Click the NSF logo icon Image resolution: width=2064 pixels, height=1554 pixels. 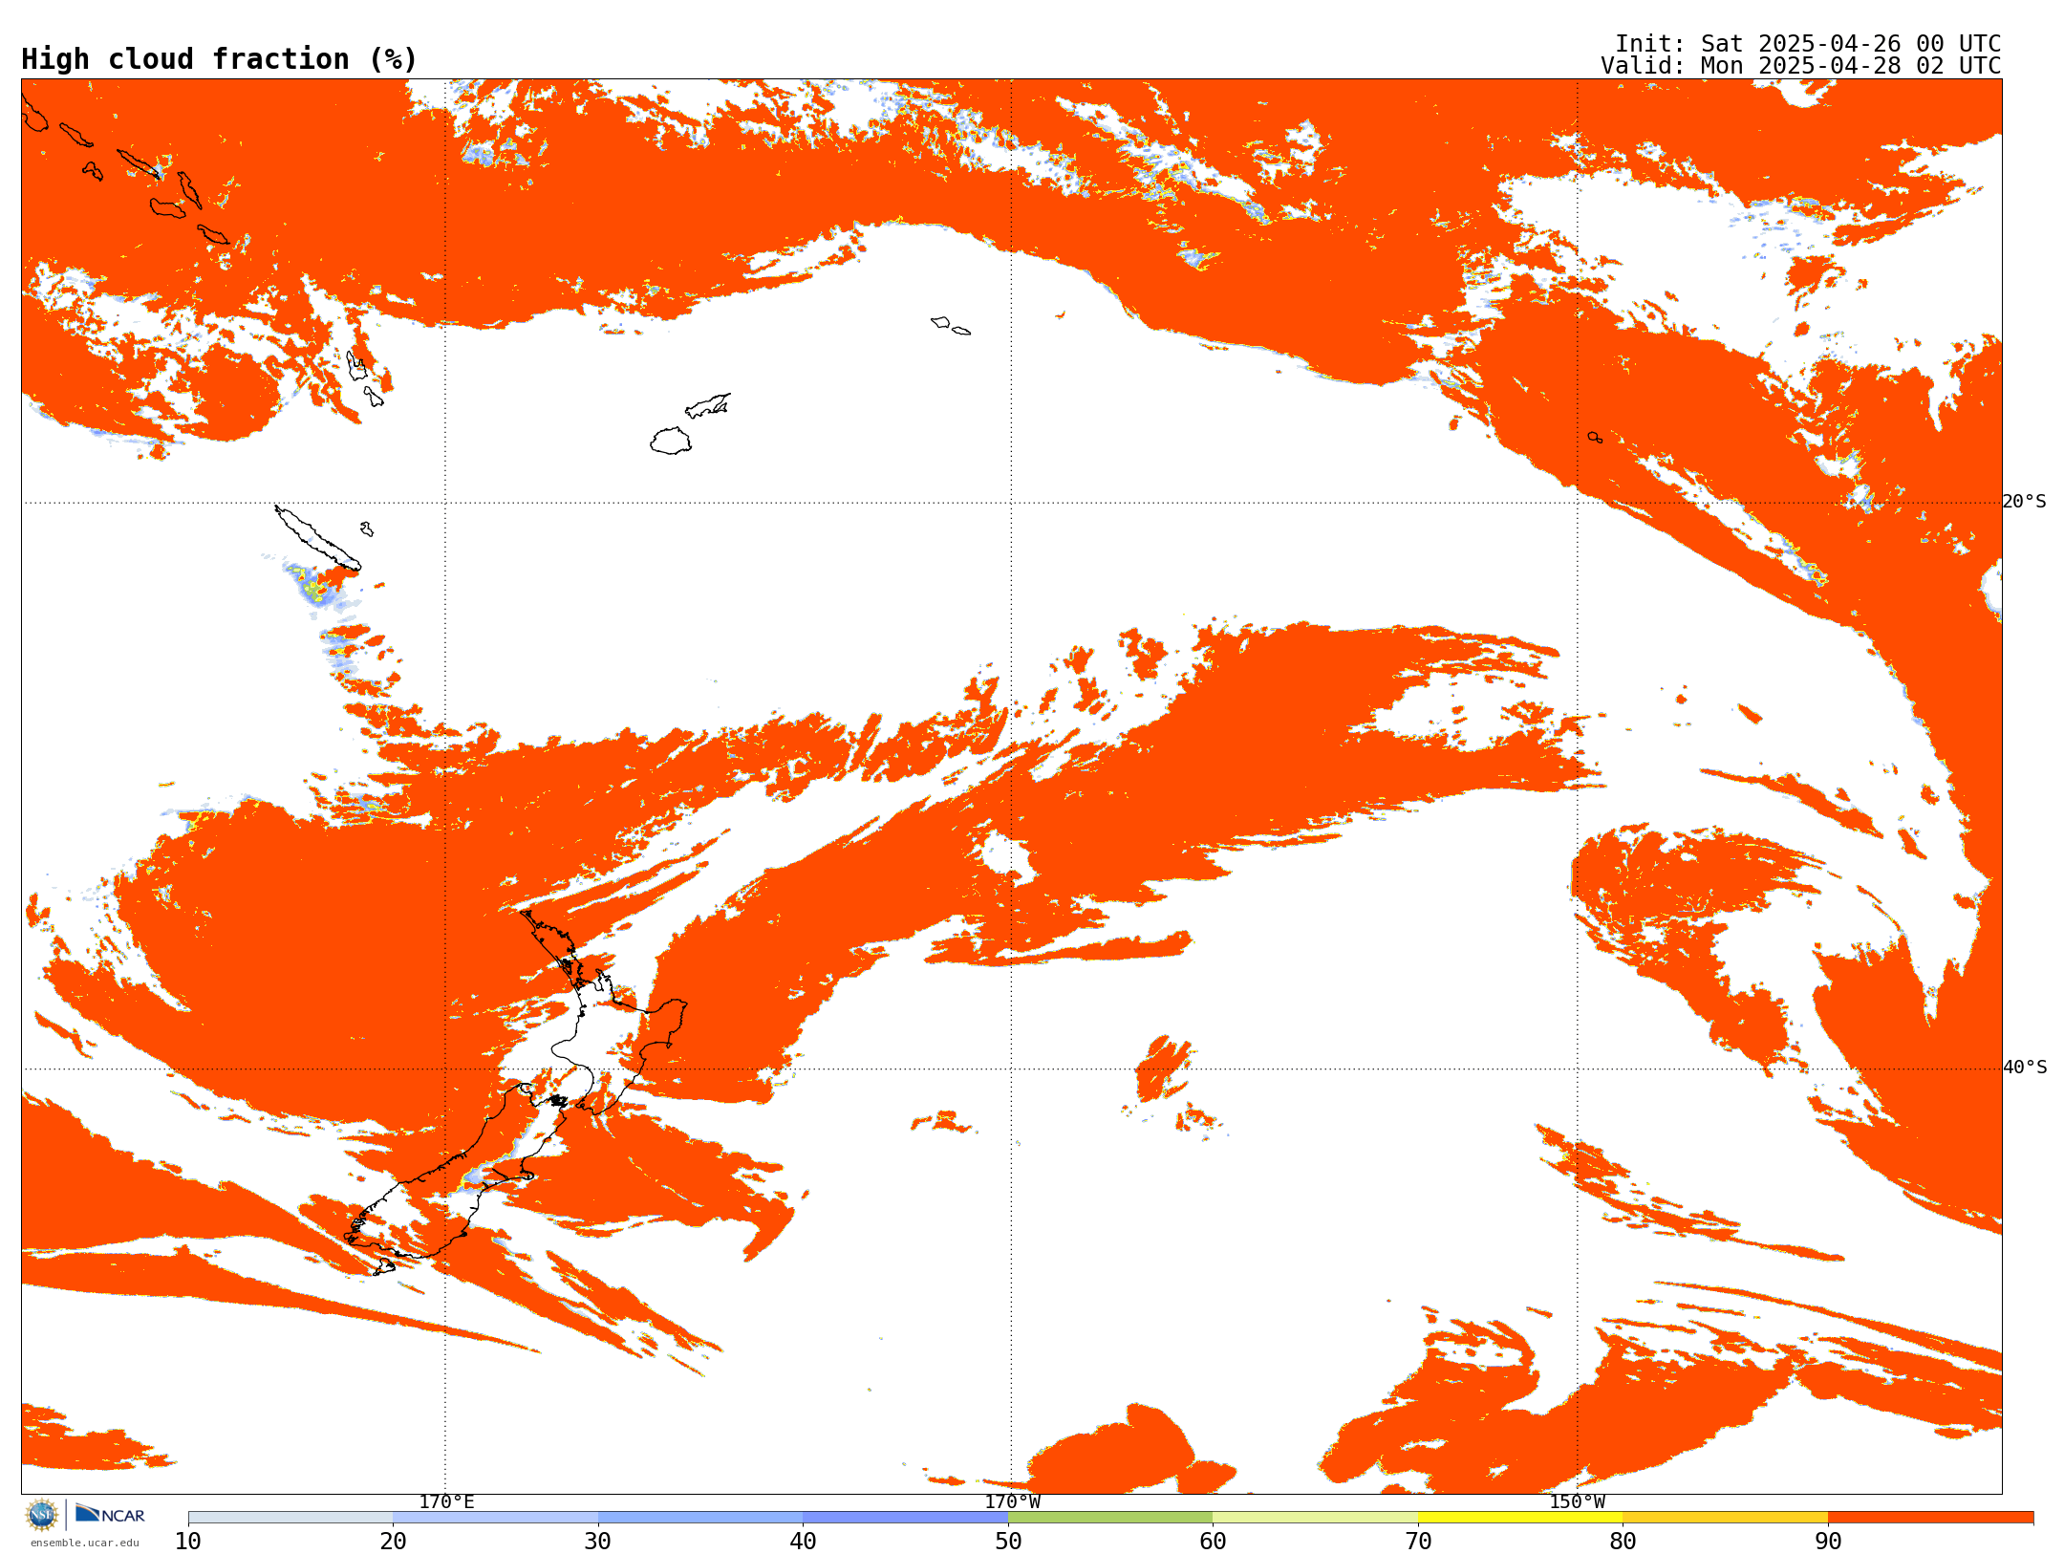pos(42,1515)
